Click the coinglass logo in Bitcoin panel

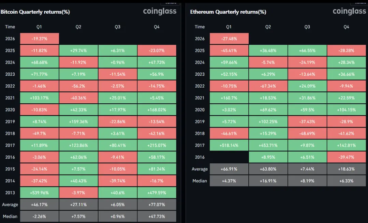[160, 11]
